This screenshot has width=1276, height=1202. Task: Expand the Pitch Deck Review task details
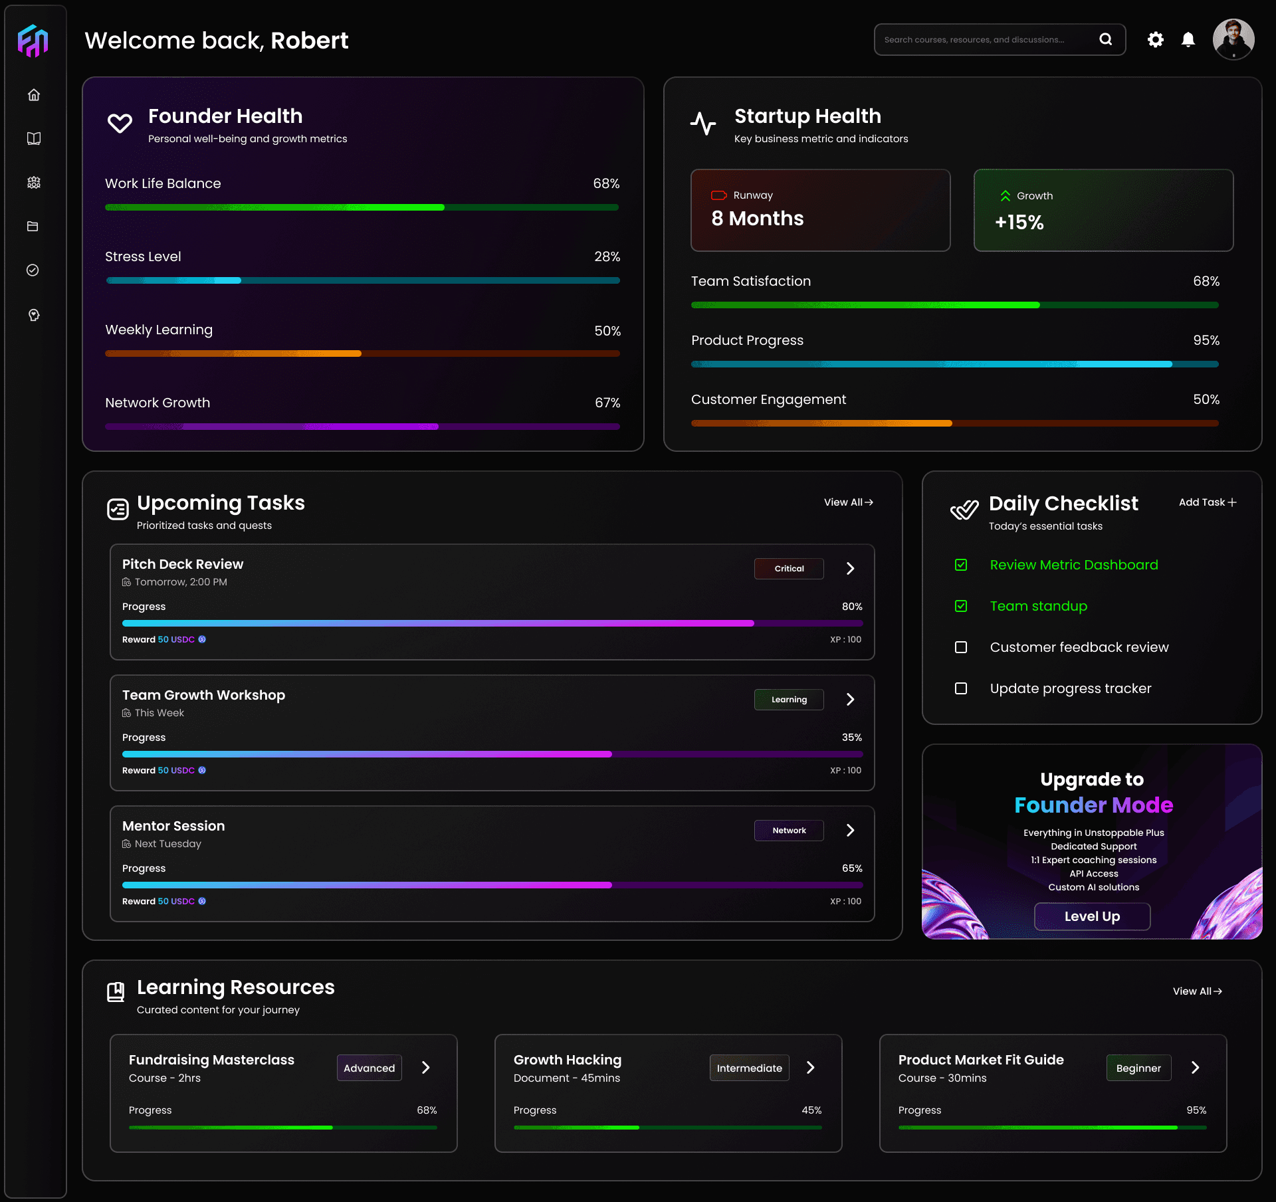tap(850, 568)
